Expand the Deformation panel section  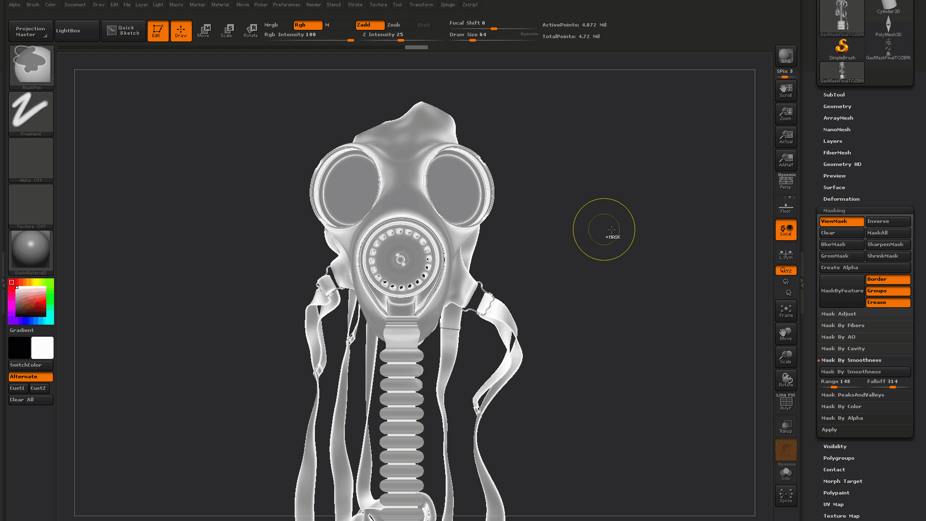(x=841, y=198)
